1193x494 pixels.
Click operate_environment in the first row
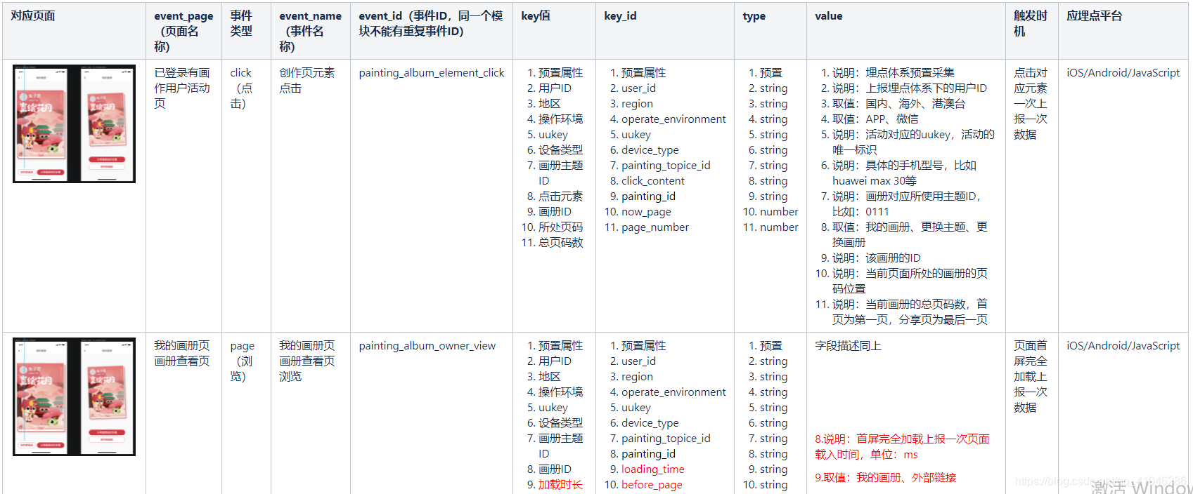673,119
